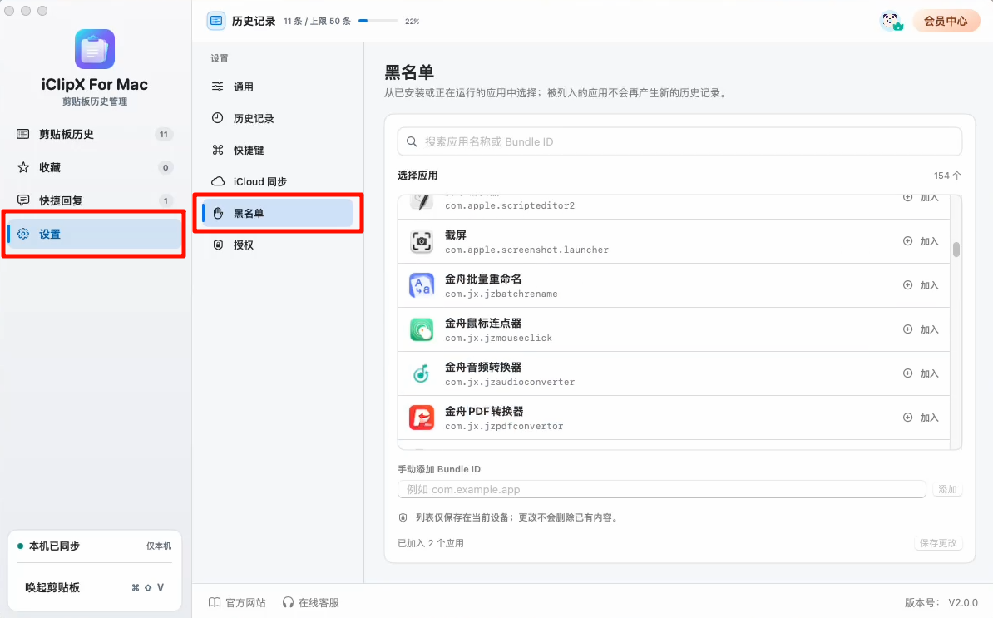Click the hand icon beside 黑名单
The image size is (993, 618).
218,214
